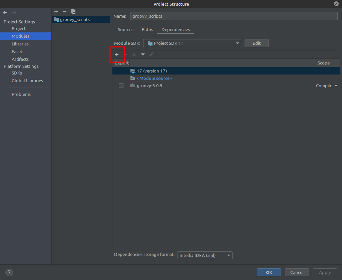This screenshot has width=342, height=280.
Task: Select groovy-3.0.9 dependency row
Action: pyautogui.click(x=226, y=86)
